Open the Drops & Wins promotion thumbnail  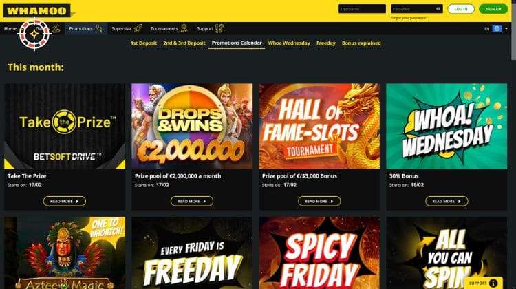tap(192, 126)
